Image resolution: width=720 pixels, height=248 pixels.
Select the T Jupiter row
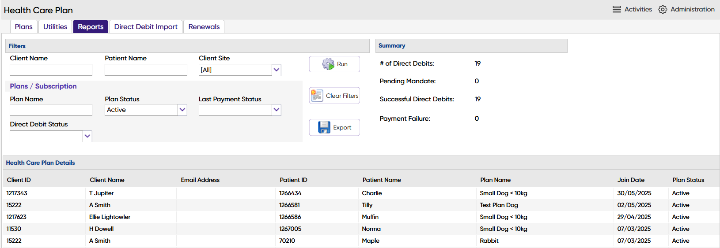click(x=102, y=193)
